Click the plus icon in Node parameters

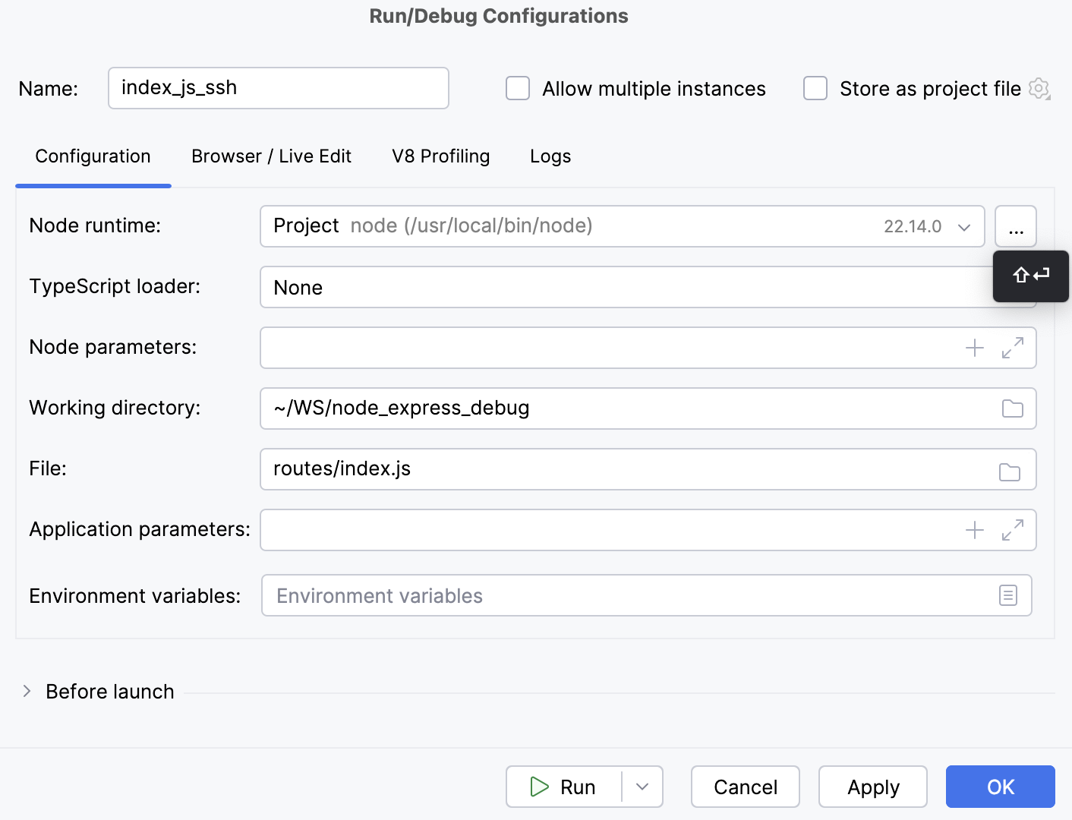(x=975, y=348)
